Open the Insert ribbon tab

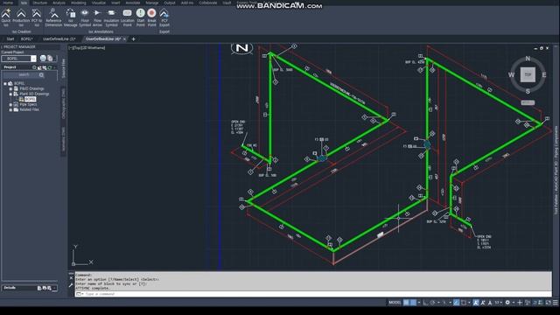(x=115, y=3)
